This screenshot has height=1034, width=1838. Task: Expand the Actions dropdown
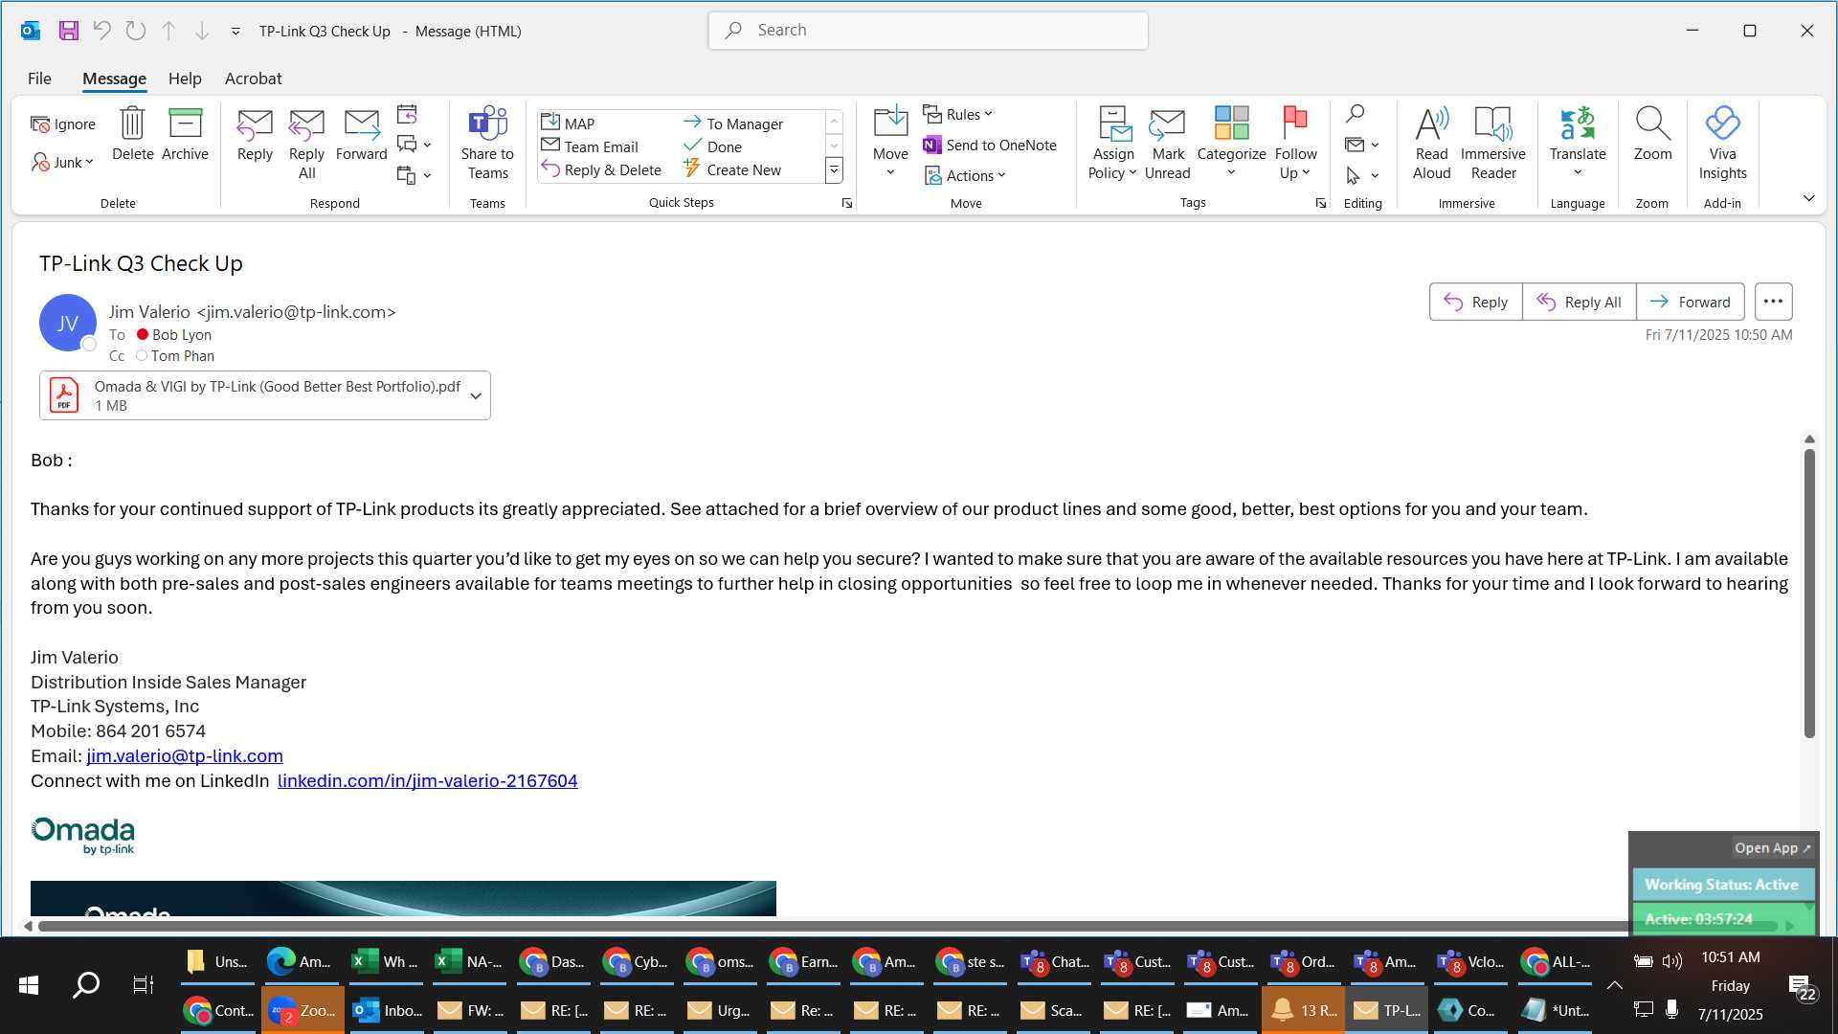(965, 175)
